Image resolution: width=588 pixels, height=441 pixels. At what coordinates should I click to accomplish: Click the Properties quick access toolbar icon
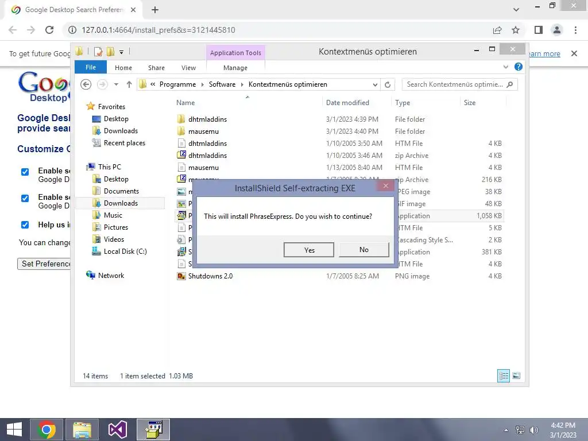(x=98, y=52)
